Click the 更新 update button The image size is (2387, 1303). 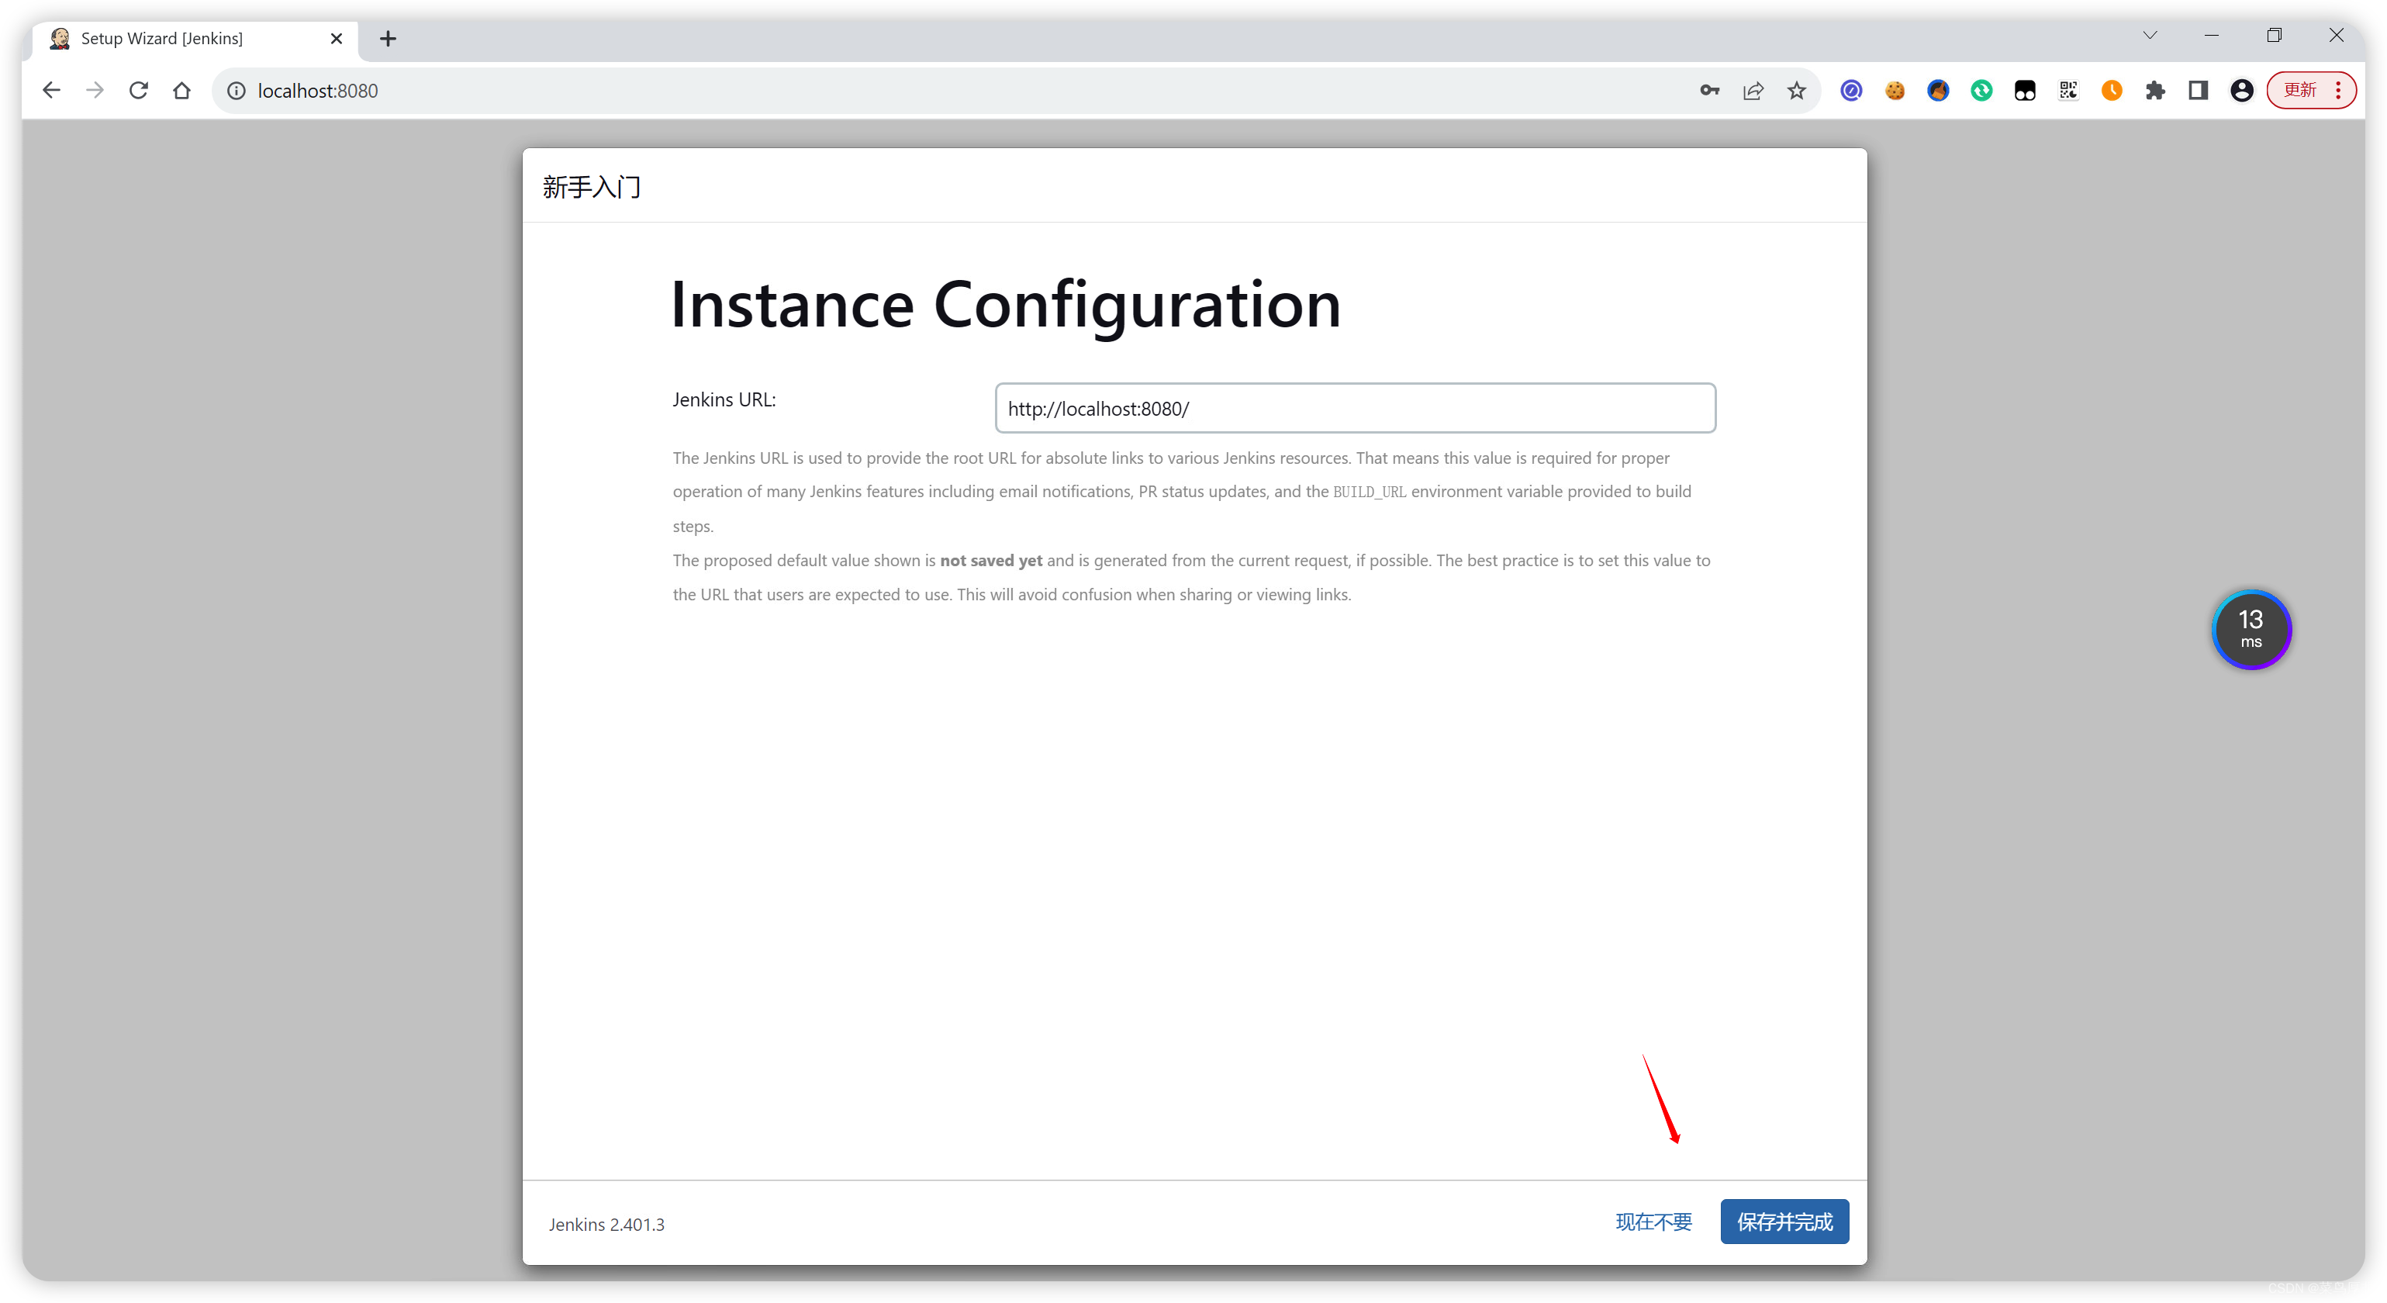tap(2300, 90)
